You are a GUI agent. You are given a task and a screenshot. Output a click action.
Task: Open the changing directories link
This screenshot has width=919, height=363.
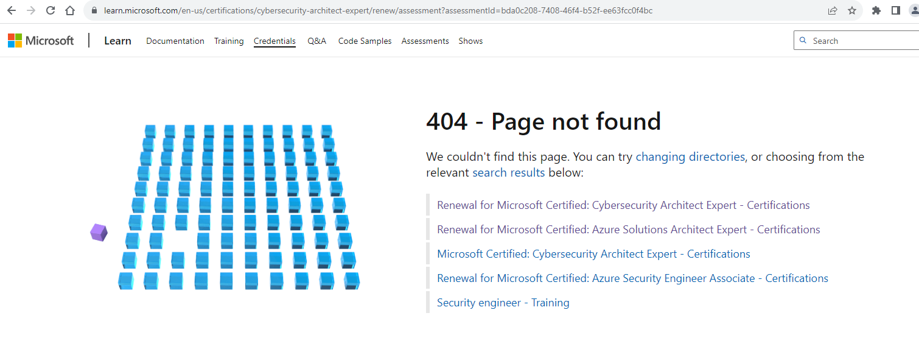690,157
